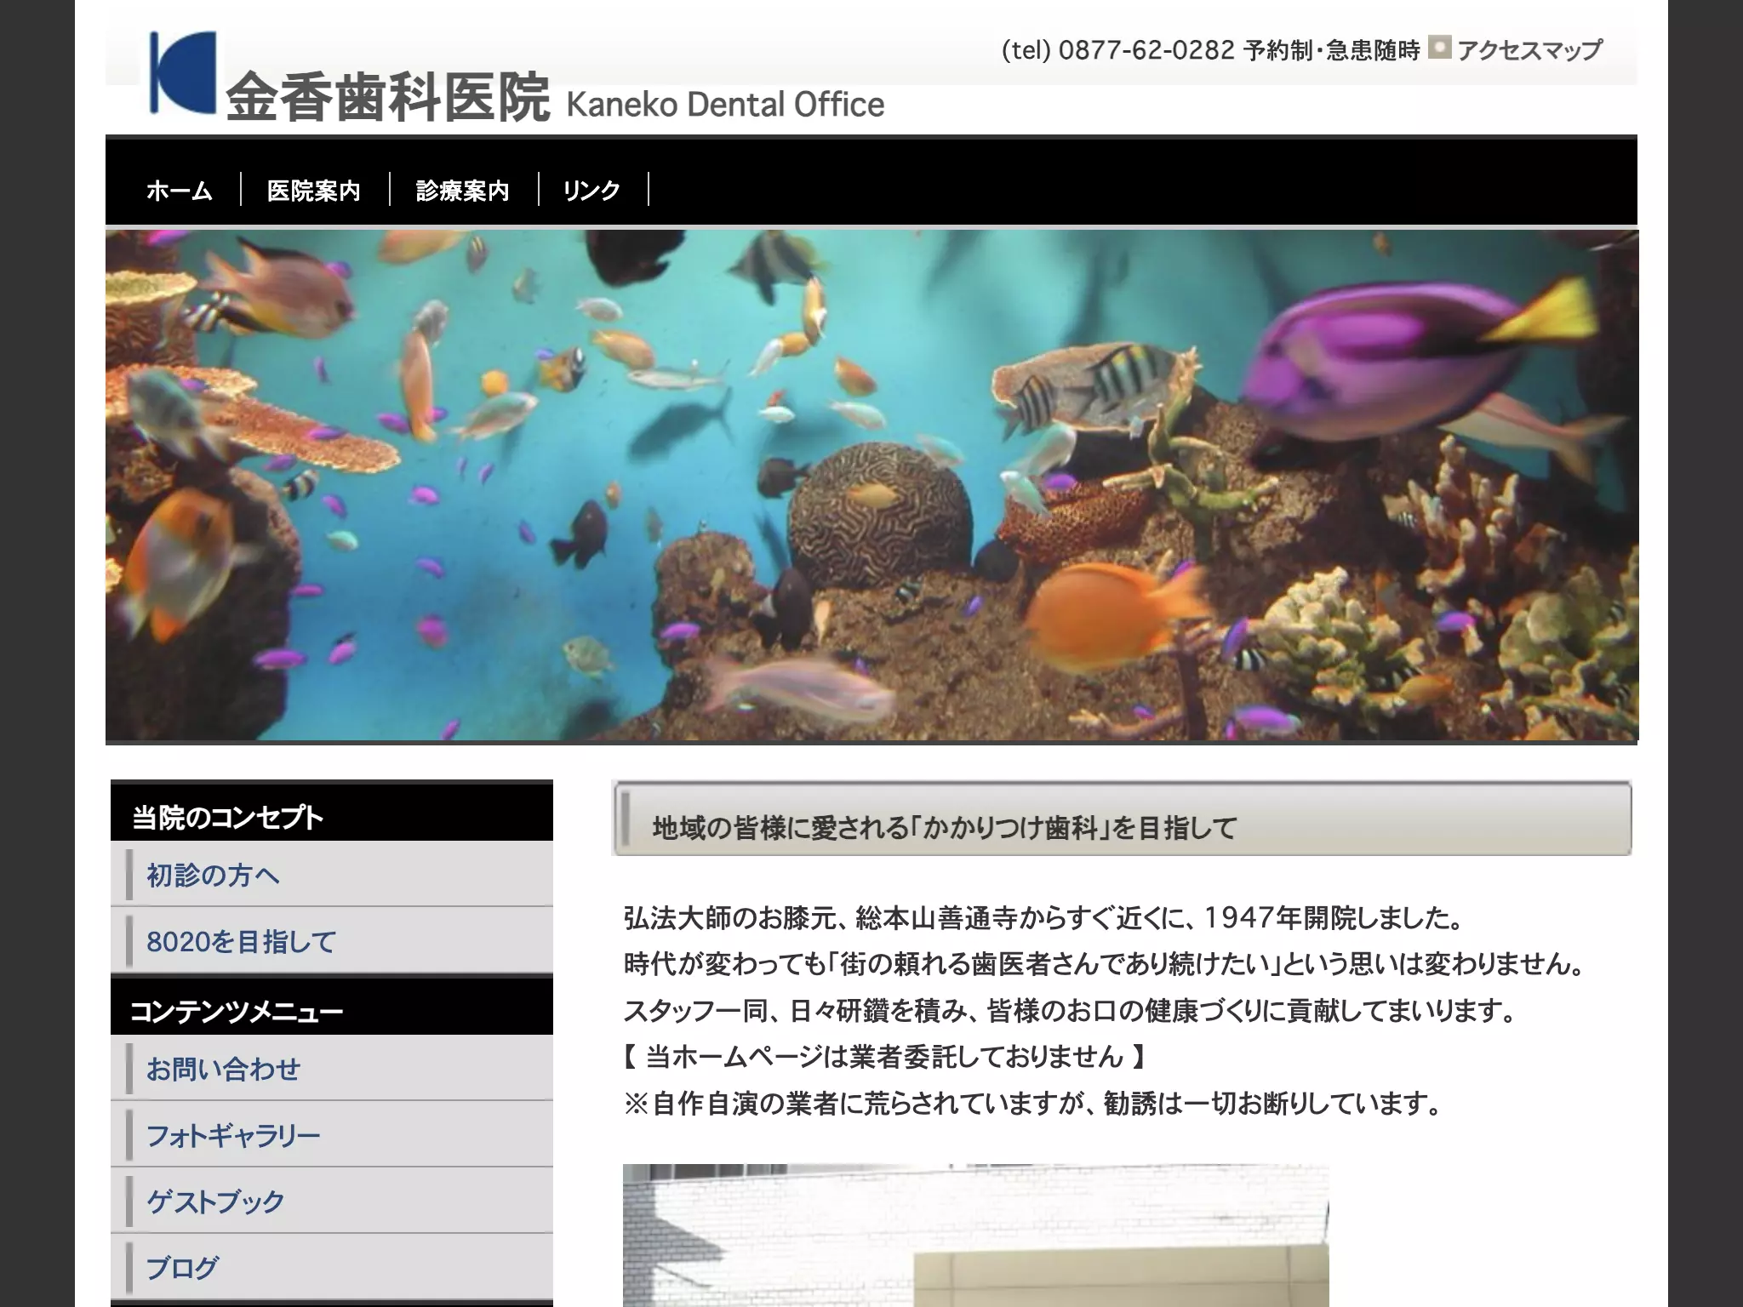
Task: Click the 金香歯科医院 site title
Action: click(x=387, y=98)
